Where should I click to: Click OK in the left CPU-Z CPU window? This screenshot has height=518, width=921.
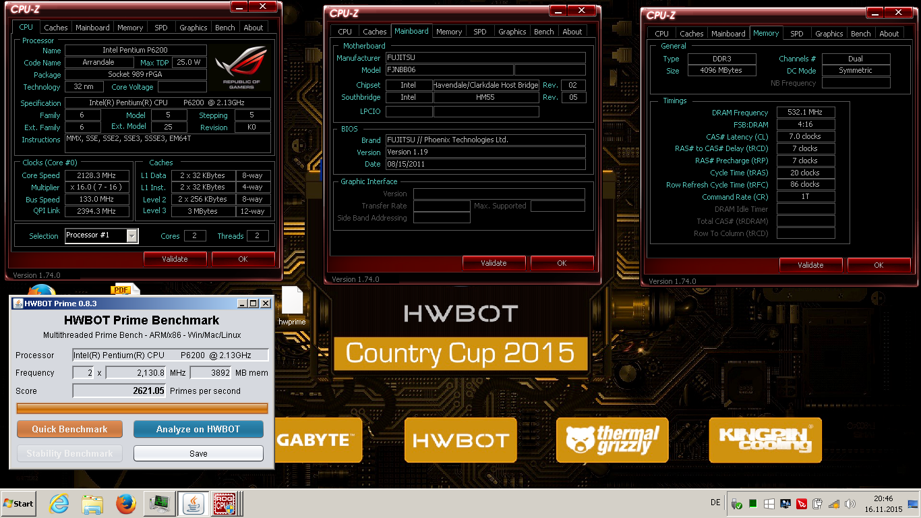[x=243, y=259]
